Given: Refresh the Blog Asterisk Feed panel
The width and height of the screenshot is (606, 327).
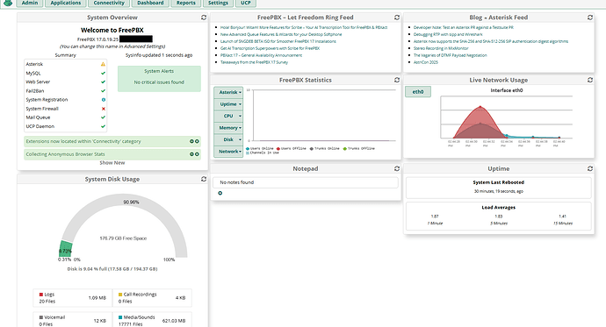Looking at the screenshot, I should pyautogui.click(x=590, y=18).
